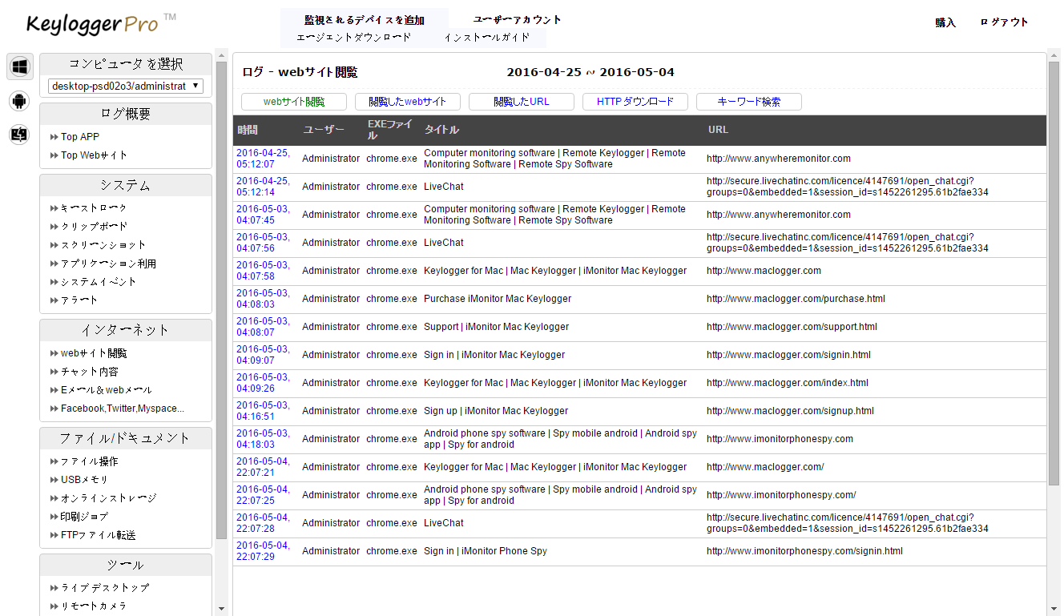Click エージェントダウンロード link
This screenshot has width=1064, height=616.
click(x=354, y=38)
